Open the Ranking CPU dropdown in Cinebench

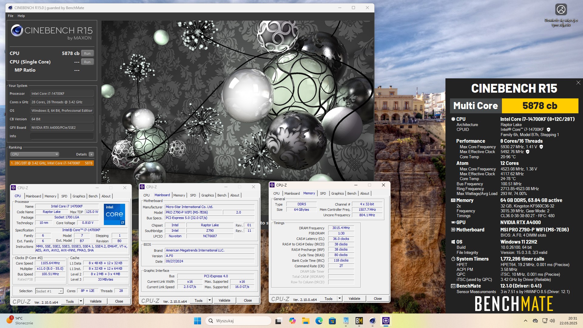(x=35, y=154)
